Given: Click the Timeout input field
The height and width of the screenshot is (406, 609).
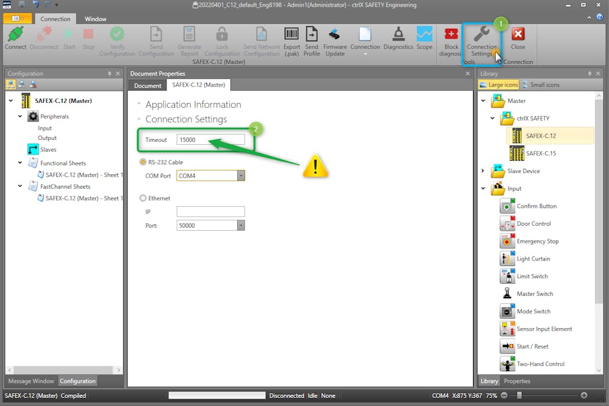Looking at the screenshot, I should (x=210, y=139).
